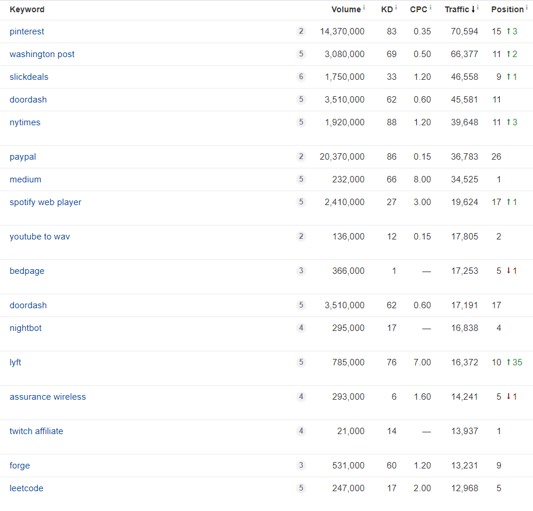Screen dimensions: 533x511
Task: Open the lyft keyword link
Action: [x=15, y=362]
